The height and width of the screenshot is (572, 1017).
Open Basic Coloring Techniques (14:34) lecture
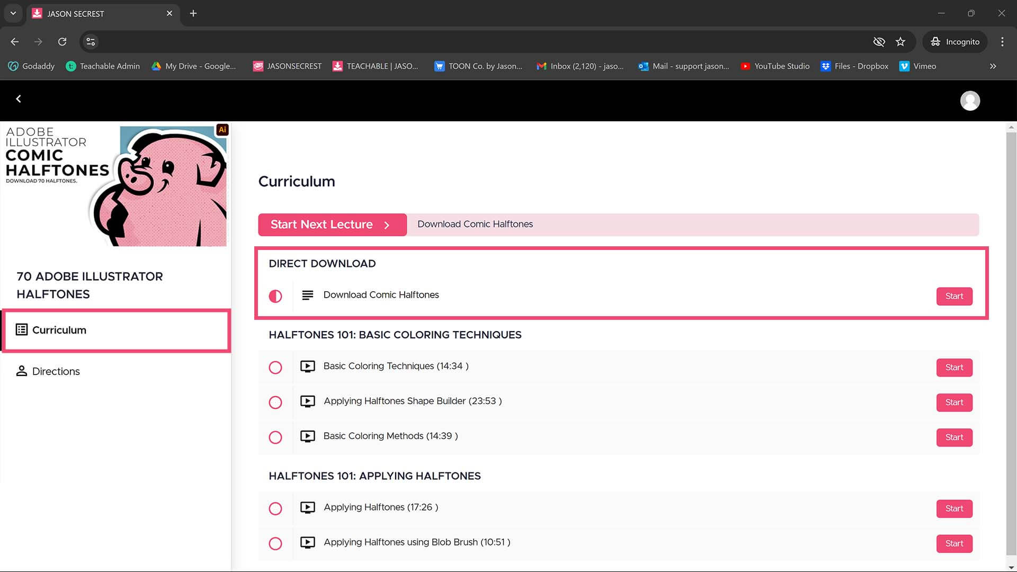tap(396, 366)
